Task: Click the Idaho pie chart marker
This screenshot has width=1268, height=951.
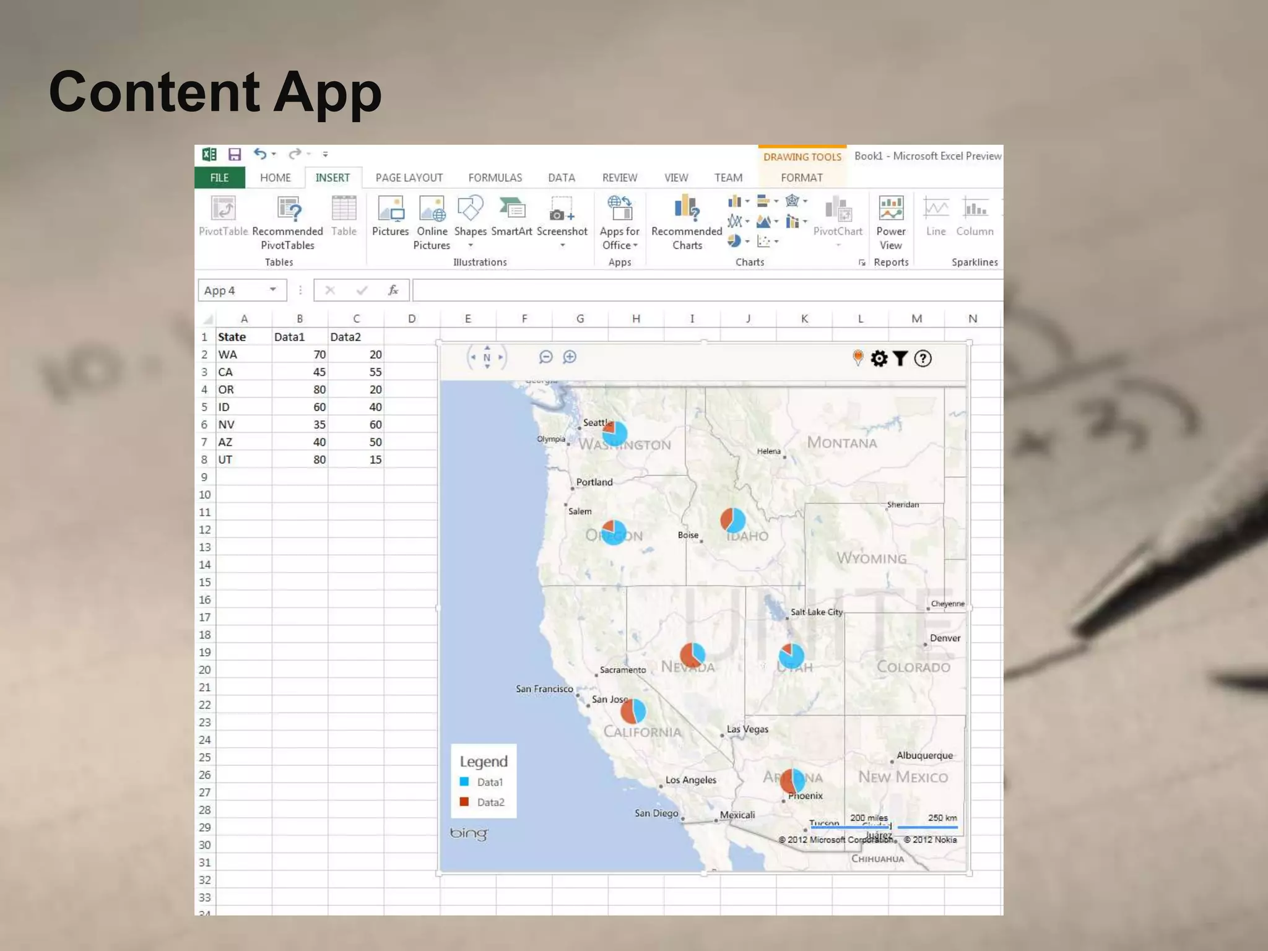Action: pyautogui.click(x=732, y=520)
